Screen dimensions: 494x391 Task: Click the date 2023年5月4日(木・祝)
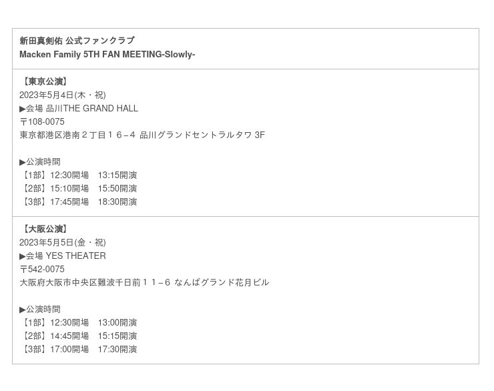pyautogui.click(x=63, y=95)
